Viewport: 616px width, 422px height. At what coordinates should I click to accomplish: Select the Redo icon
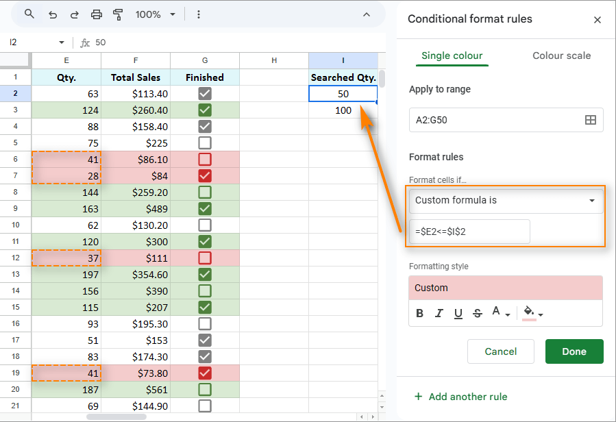(75, 14)
